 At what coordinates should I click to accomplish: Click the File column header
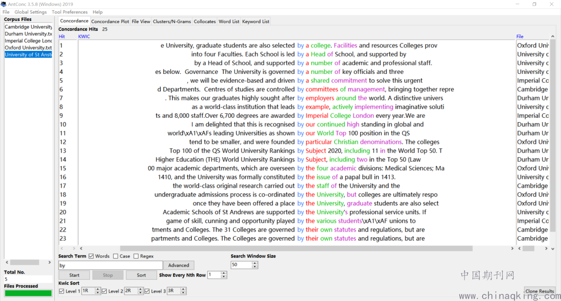coord(520,36)
